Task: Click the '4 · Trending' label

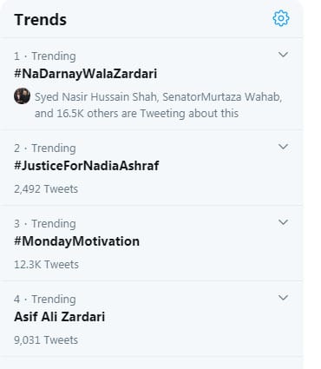Action: point(45,300)
